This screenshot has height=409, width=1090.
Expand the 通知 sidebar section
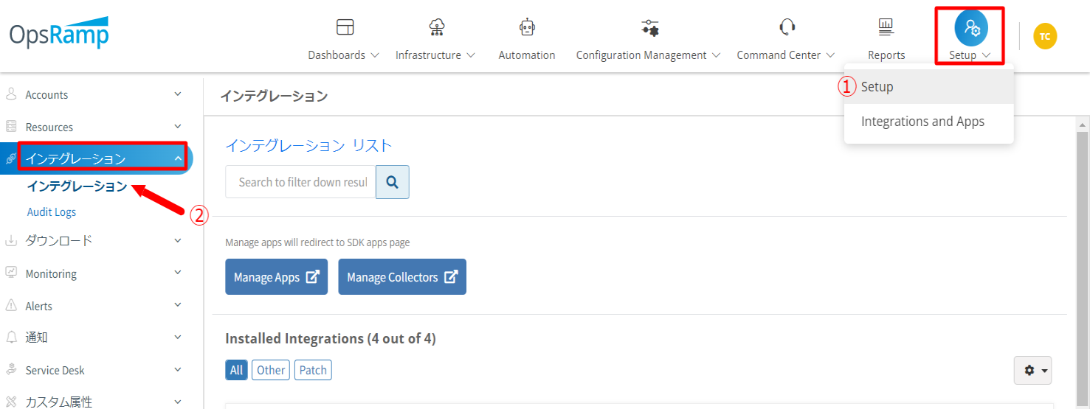point(177,338)
